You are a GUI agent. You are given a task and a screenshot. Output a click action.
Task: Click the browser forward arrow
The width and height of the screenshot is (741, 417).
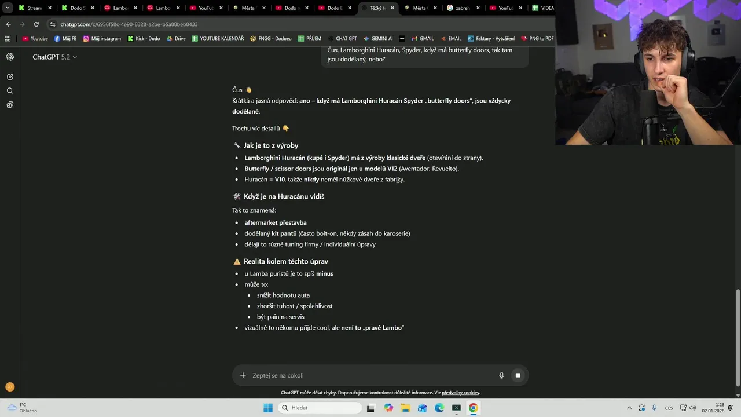tap(22, 24)
